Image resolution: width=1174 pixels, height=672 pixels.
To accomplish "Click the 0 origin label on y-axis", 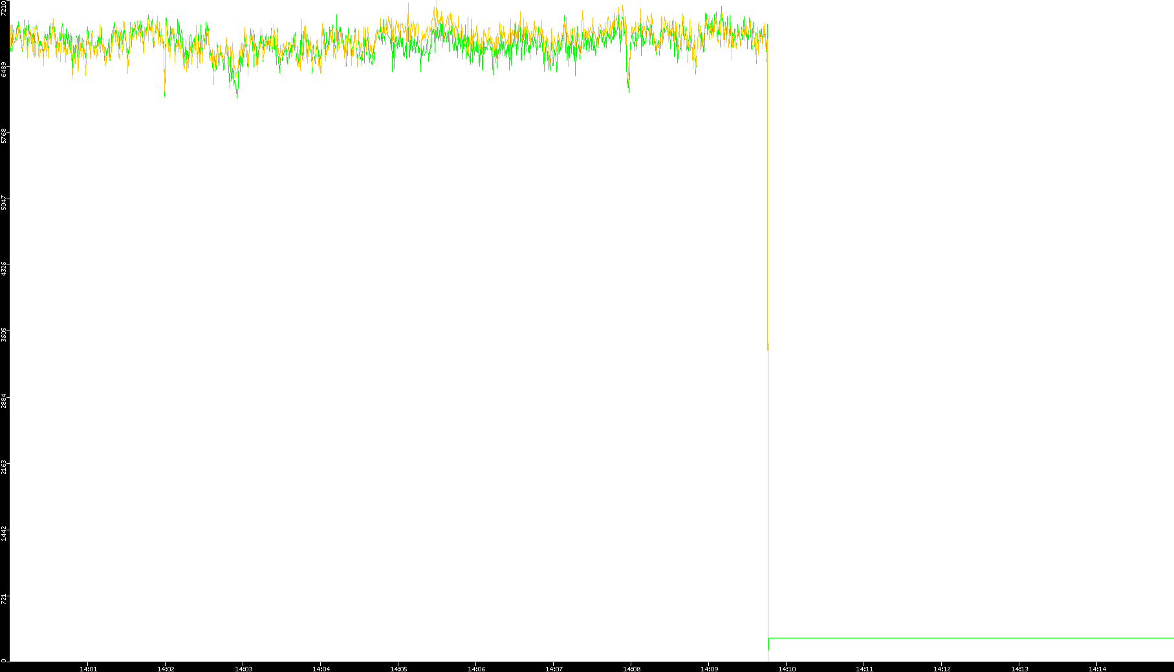I will [3, 660].
